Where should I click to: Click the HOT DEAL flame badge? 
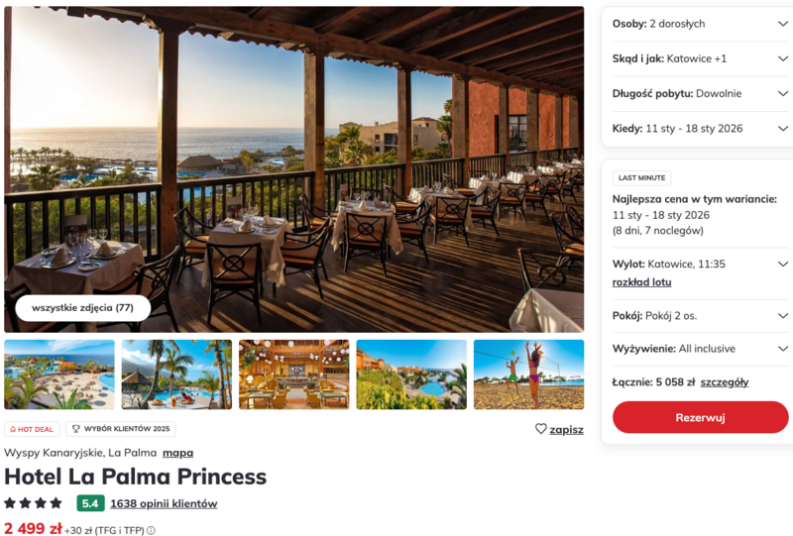(x=32, y=429)
